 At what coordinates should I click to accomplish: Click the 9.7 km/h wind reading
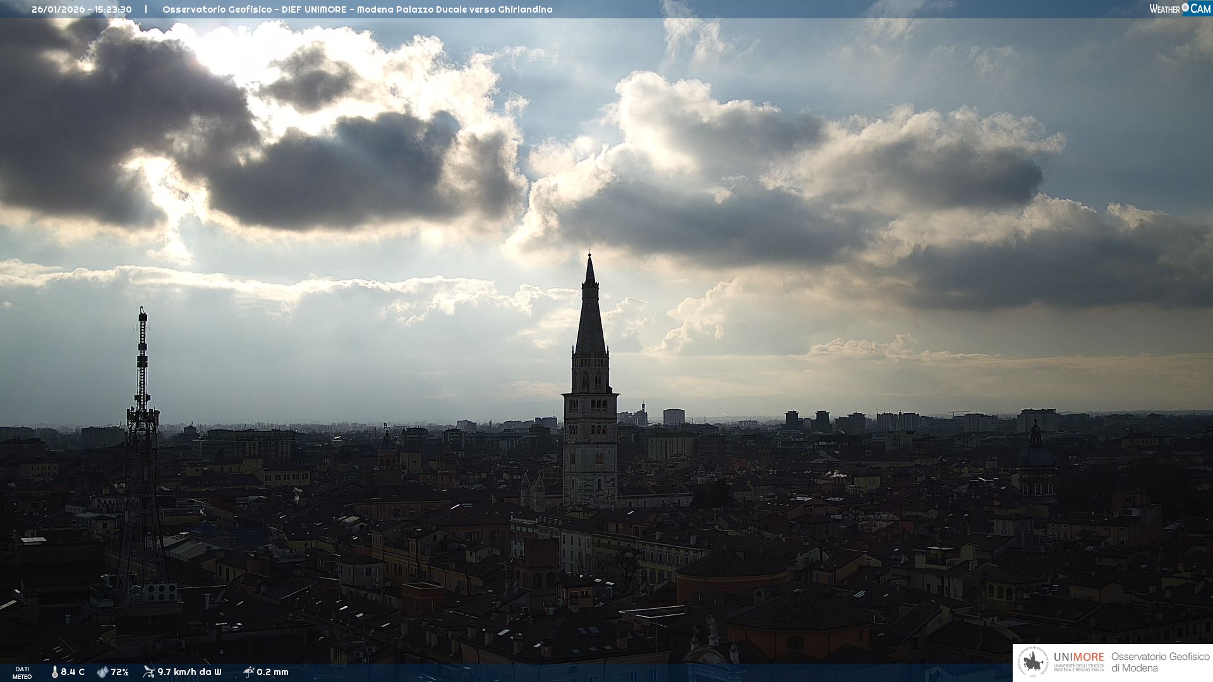[190, 673]
